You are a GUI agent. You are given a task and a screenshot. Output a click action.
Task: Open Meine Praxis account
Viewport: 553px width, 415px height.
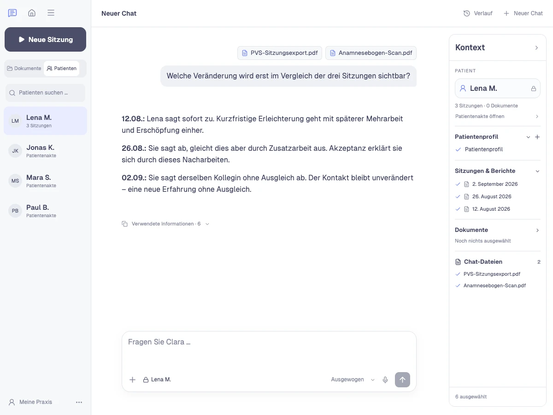pos(30,402)
